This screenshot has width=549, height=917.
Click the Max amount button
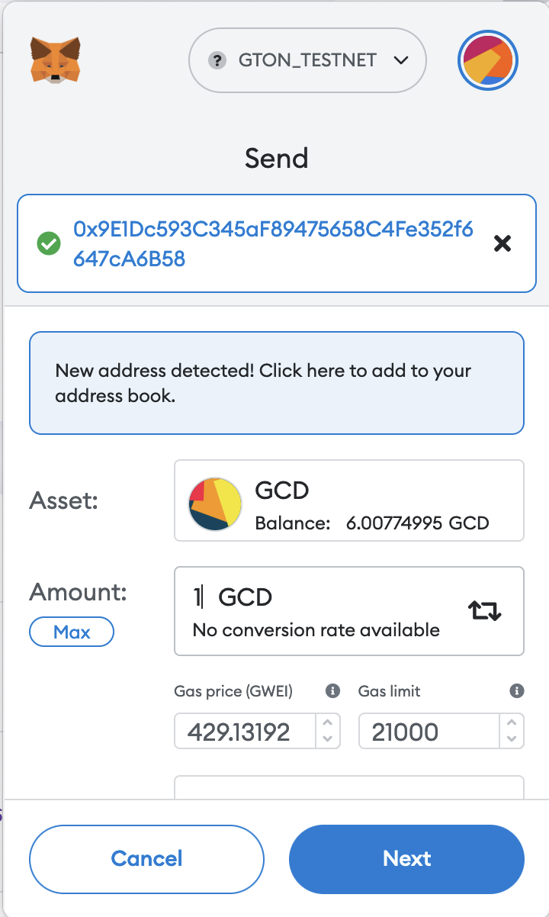click(71, 632)
